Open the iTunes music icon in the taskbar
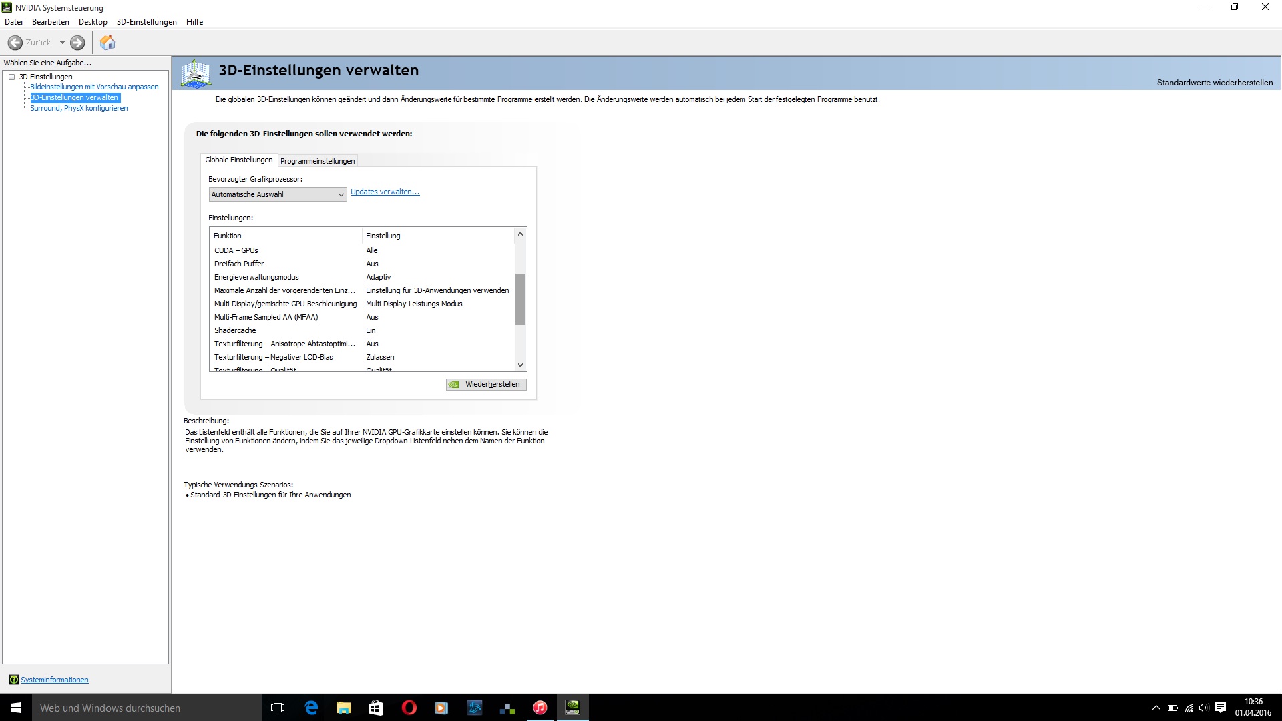The height and width of the screenshot is (721, 1282). click(540, 708)
